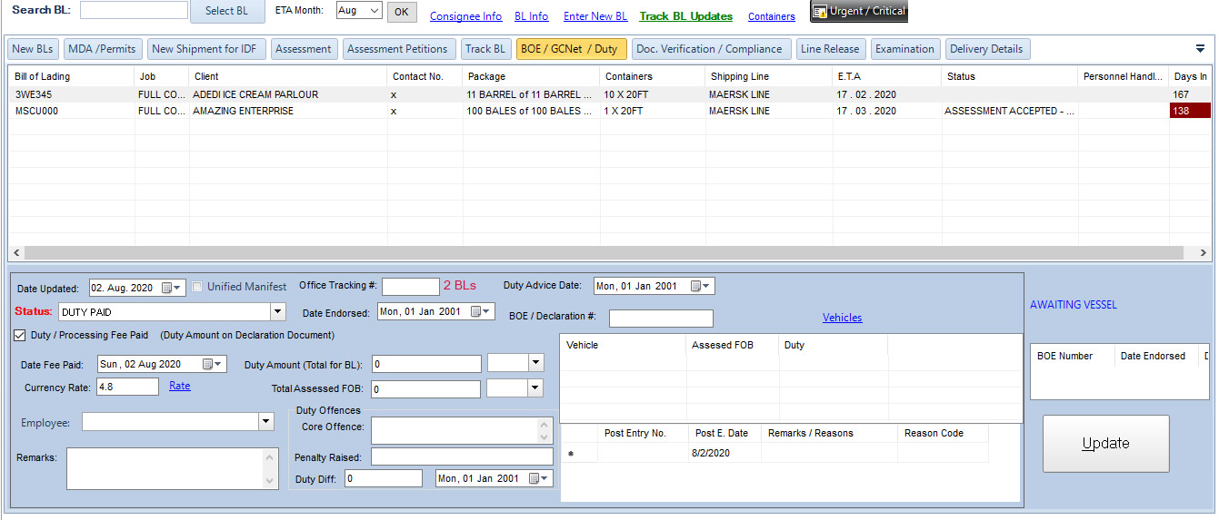Image resolution: width=1219 pixels, height=520 pixels.
Task: Open calendar icon in Date Fee Paid field
Action: (209, 364)
